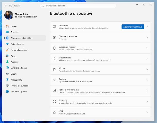Click the Dispositivi mobili phone icon
157x123 pixels.
point(55,48)
